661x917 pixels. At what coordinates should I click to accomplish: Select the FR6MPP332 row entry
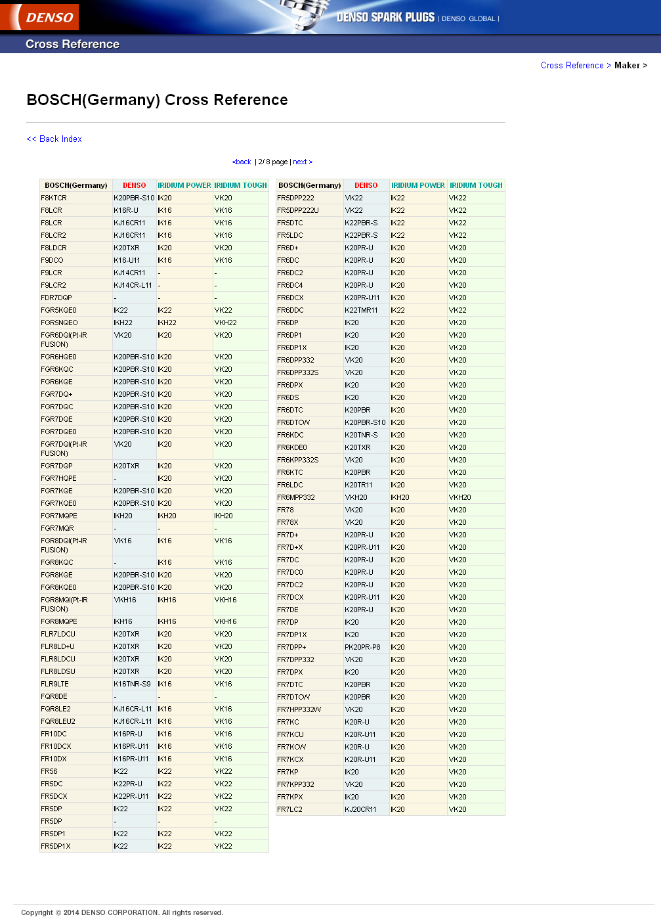pos(295,497)
